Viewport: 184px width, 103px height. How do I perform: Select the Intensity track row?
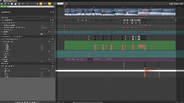pyautogui.click(x=28, y=69)
